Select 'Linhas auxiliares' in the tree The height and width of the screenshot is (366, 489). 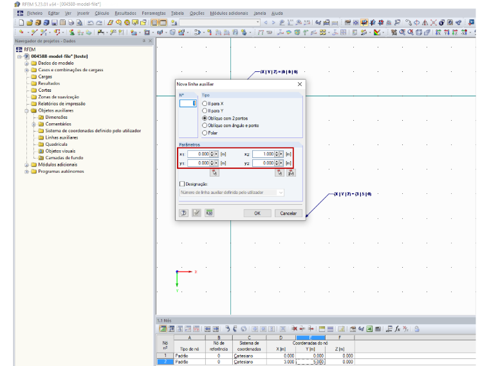[62, 137]
